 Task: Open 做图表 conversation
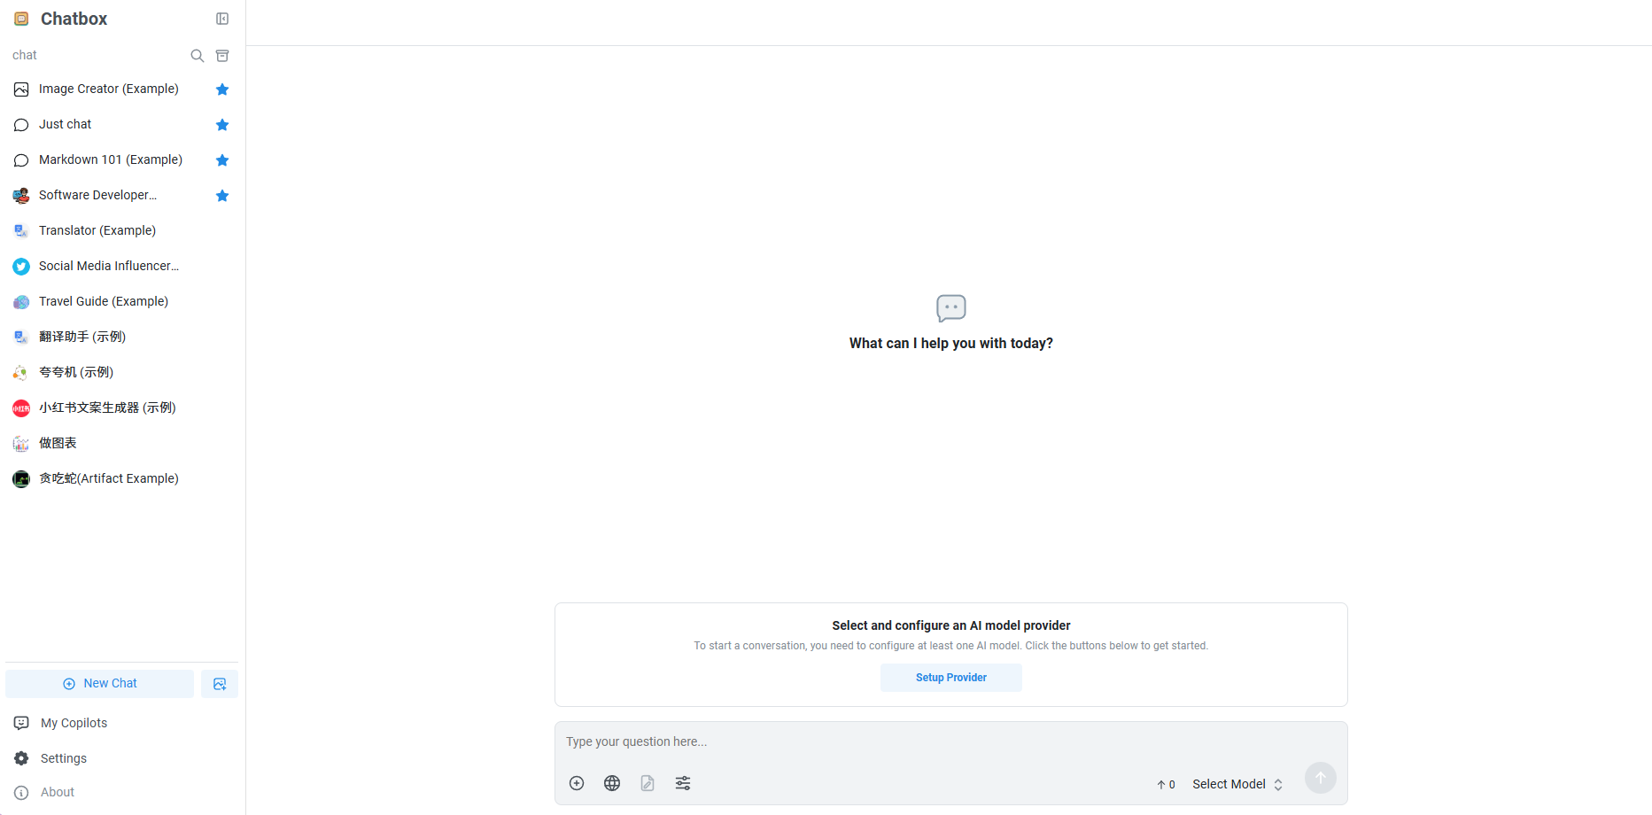122,444
